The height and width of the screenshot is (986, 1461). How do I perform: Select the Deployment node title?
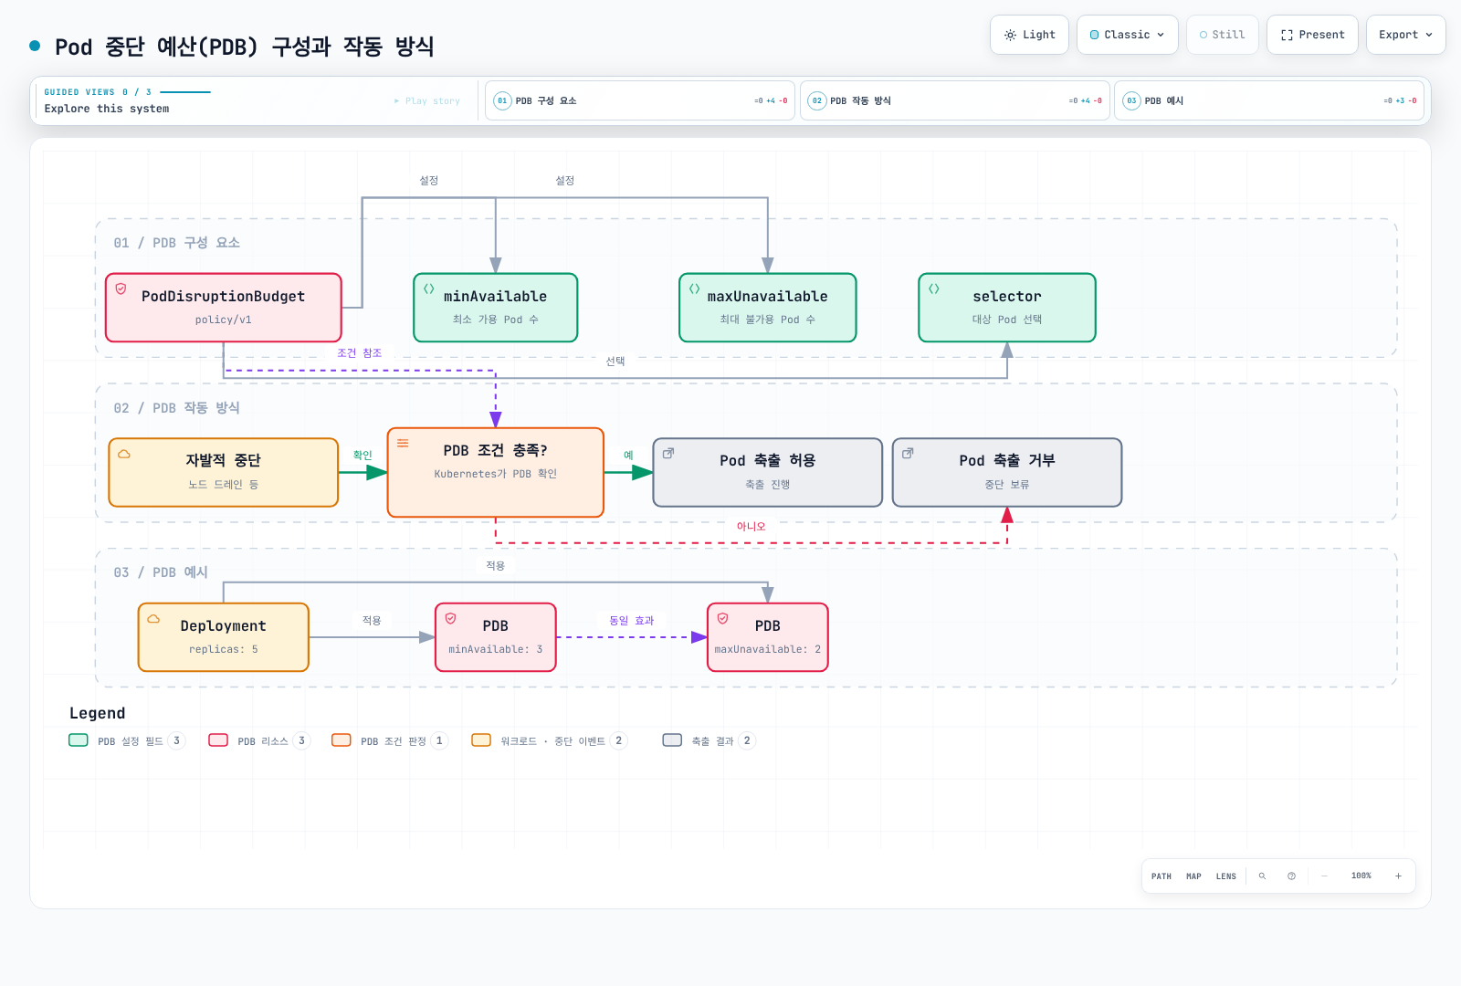pos(223,626)
